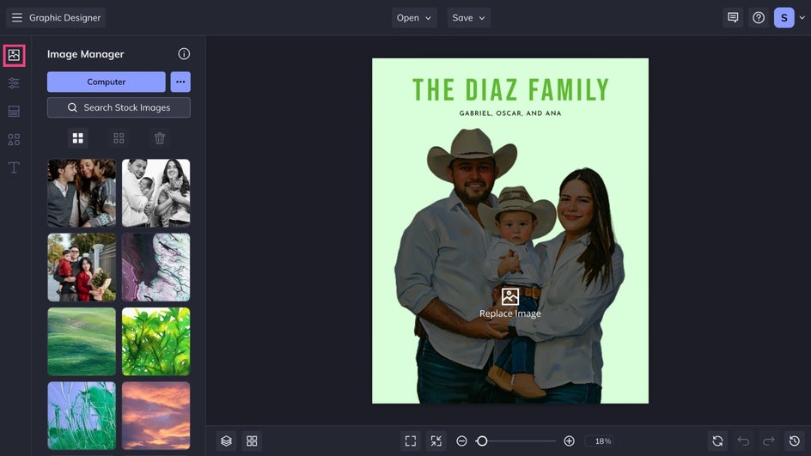Viewport: 811px width, 456px height.
Task: Click Replace Image on the canvas photo
Action: tap(510, 303)
